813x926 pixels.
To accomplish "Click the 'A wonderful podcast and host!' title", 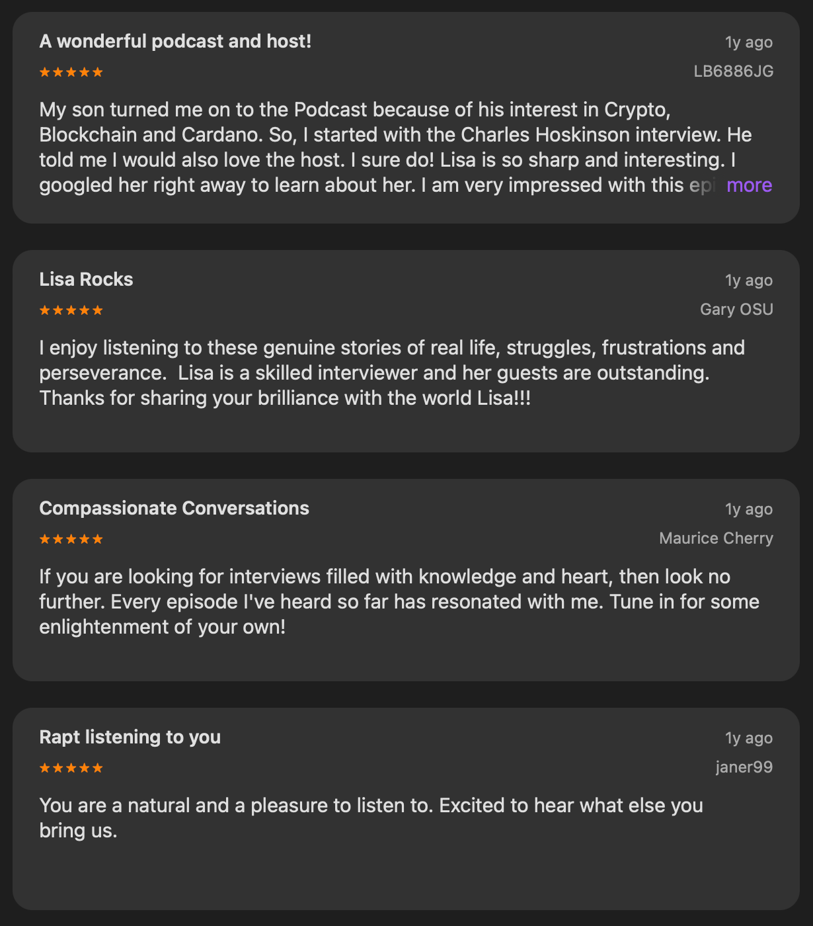I will coord(175,42).
